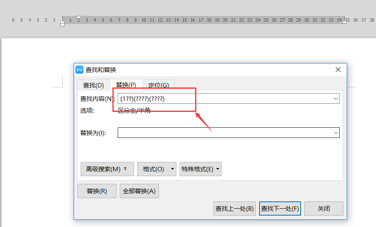The image size is (376, 227).
Task: Close the 查找和替换 dialog with X
Action: point(338,70)
